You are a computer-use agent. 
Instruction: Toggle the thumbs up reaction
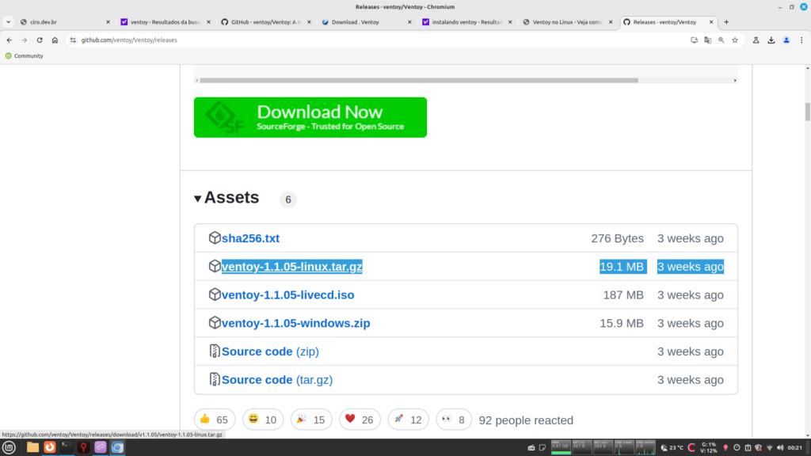[214, 420]
